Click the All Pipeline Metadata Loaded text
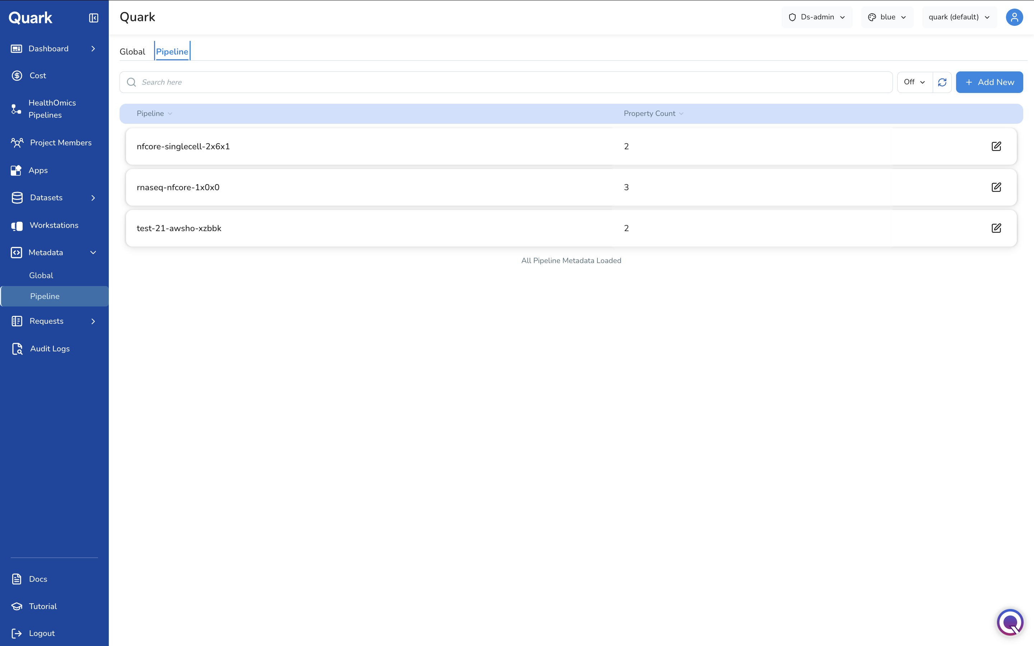Screen dimensions: 1034x646 tap(571, 261)
